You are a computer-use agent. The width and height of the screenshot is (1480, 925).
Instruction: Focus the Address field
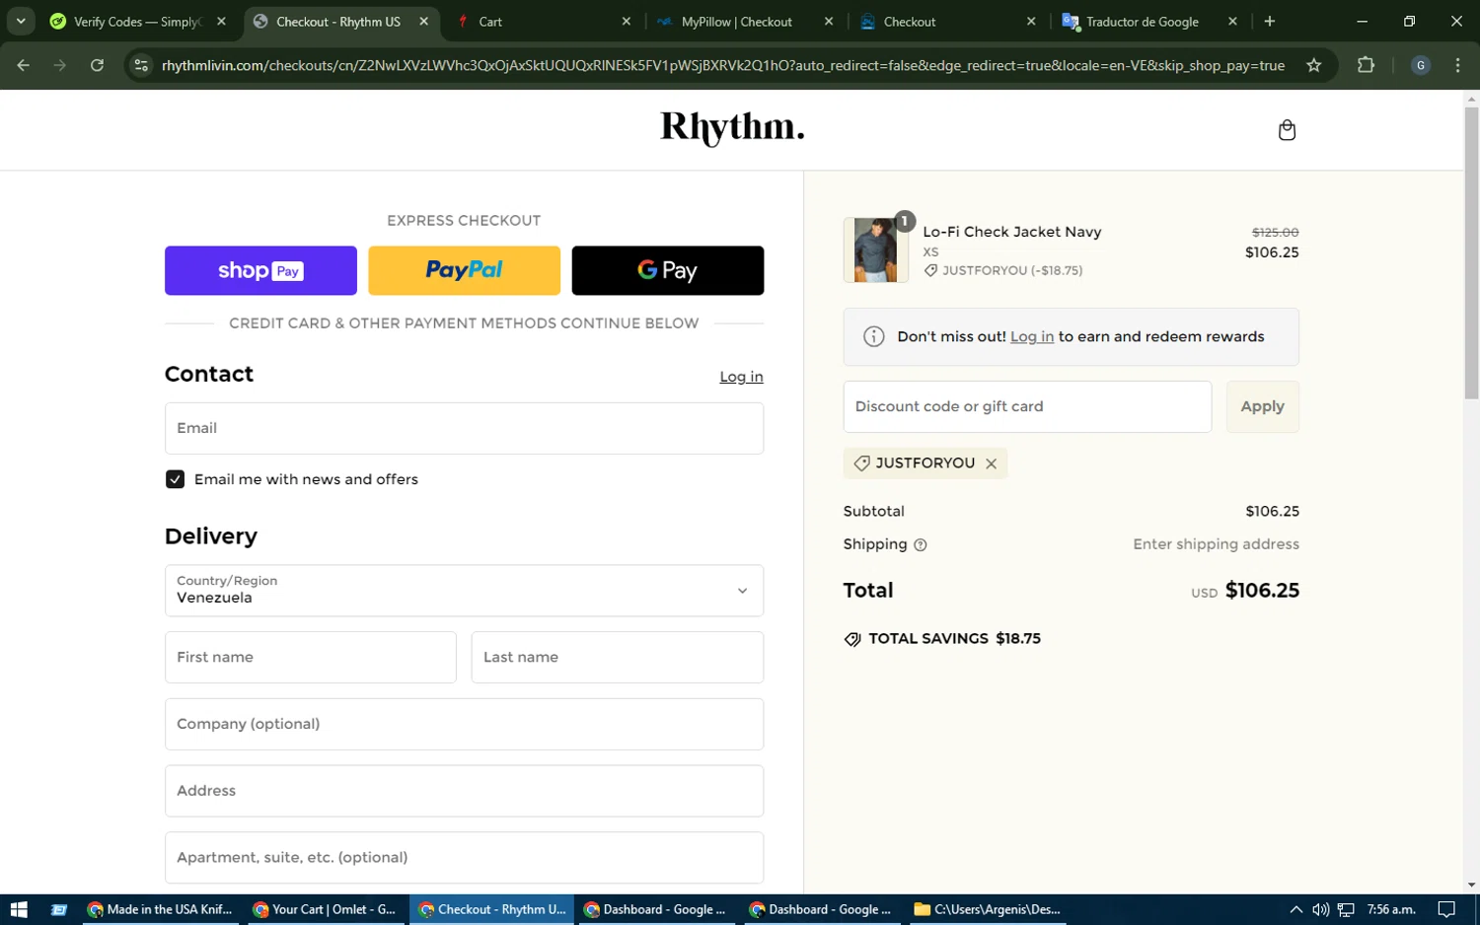[464, 791]
